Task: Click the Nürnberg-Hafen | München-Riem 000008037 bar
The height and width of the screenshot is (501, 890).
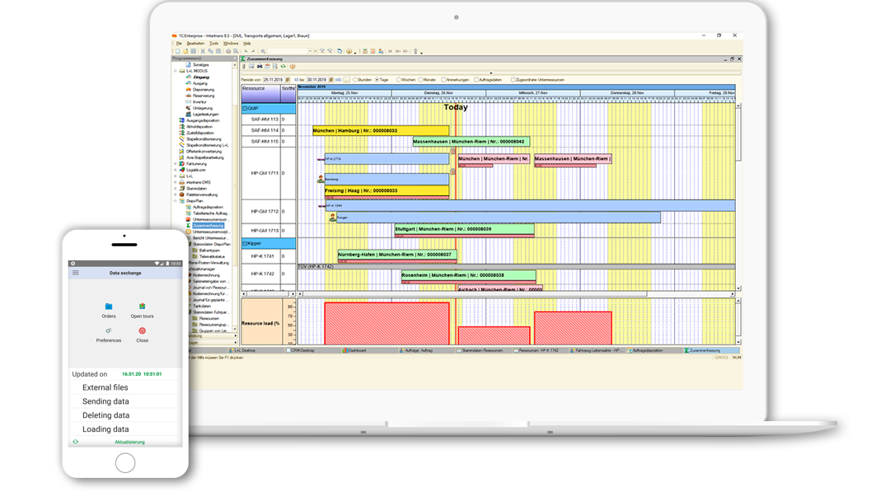Action: 397,255
